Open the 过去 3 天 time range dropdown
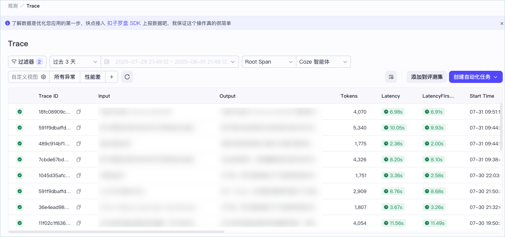 point(75,62)
